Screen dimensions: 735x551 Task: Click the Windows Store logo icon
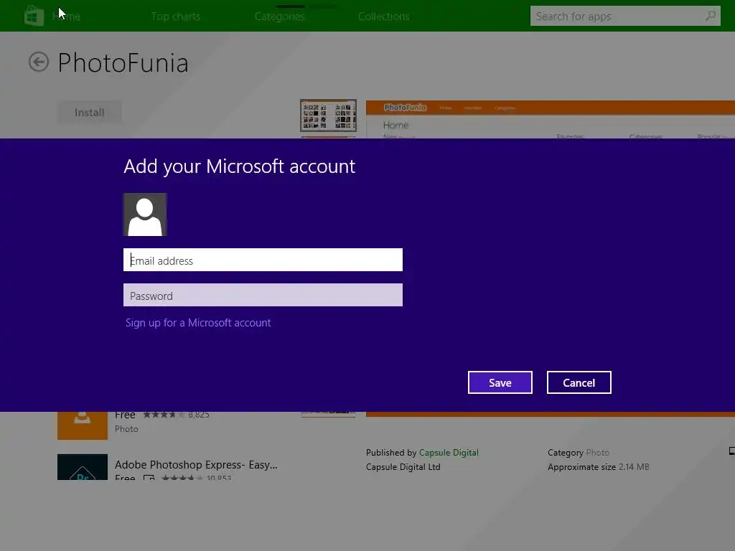click(x=34, y=16)
